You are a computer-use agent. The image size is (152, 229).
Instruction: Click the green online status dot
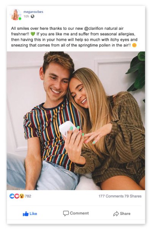click(20, 19)
